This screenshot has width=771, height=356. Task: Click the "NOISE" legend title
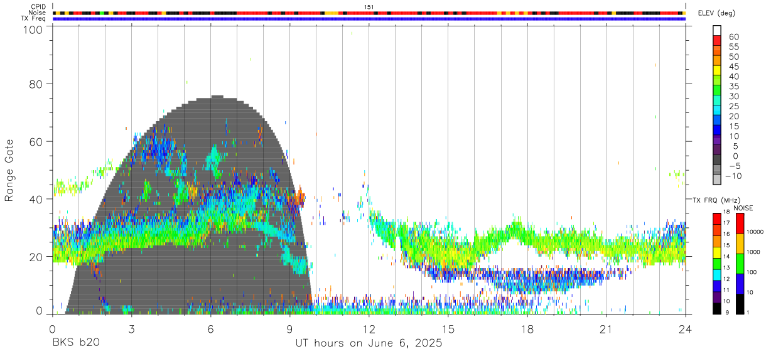coord(743,208)
